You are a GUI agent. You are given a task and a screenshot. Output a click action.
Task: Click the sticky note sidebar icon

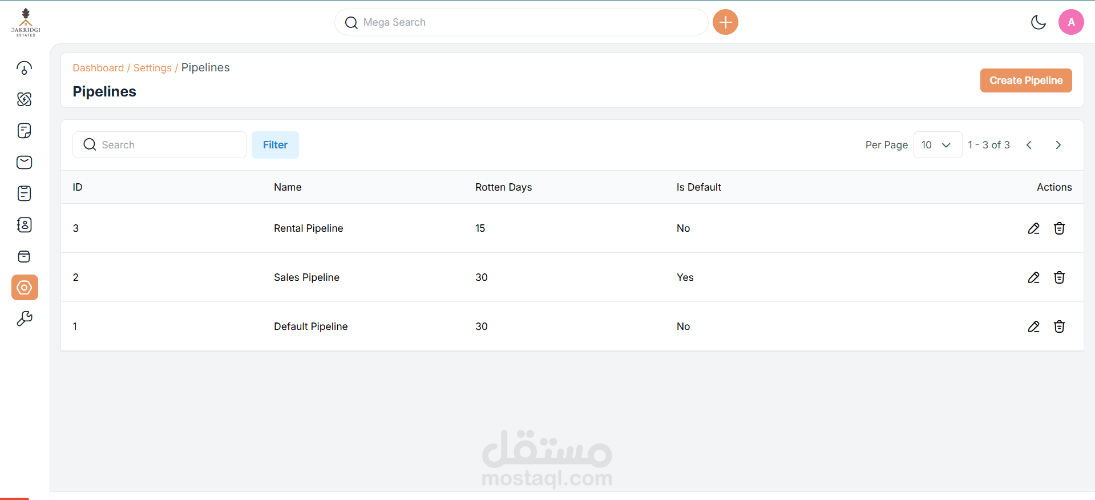[24, 131]
